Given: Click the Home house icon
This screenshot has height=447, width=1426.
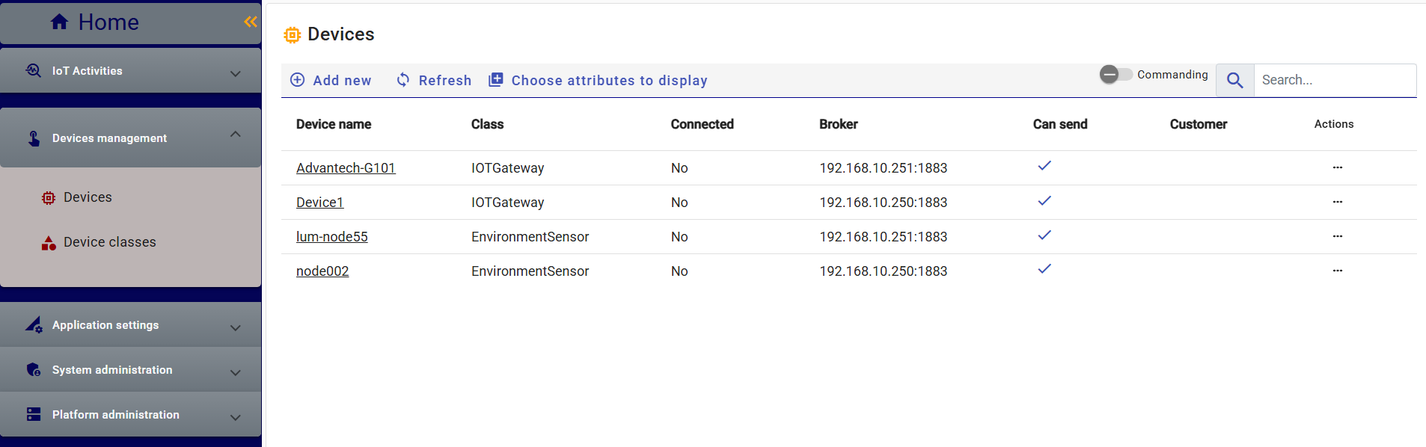Looking at the screenshot, I should tap(59, 22).
